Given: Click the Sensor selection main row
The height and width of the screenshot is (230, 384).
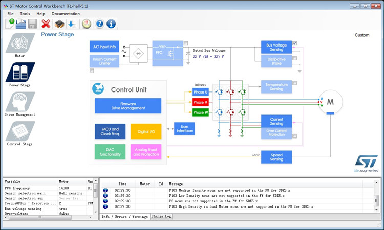Looking at the screenshot, I should pos(49,193).
